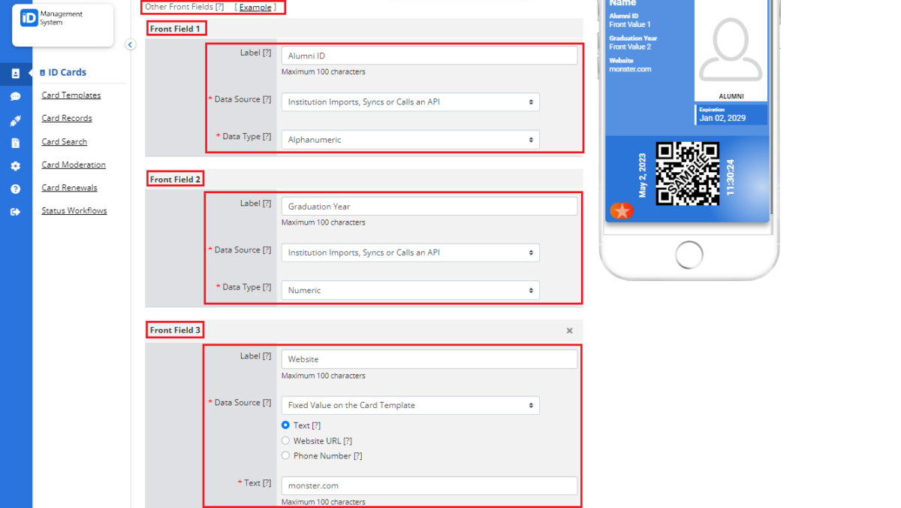Open Front Field 1 Data Type dropdown
Viewport: 901px width, 508px height.
[410, 140]
